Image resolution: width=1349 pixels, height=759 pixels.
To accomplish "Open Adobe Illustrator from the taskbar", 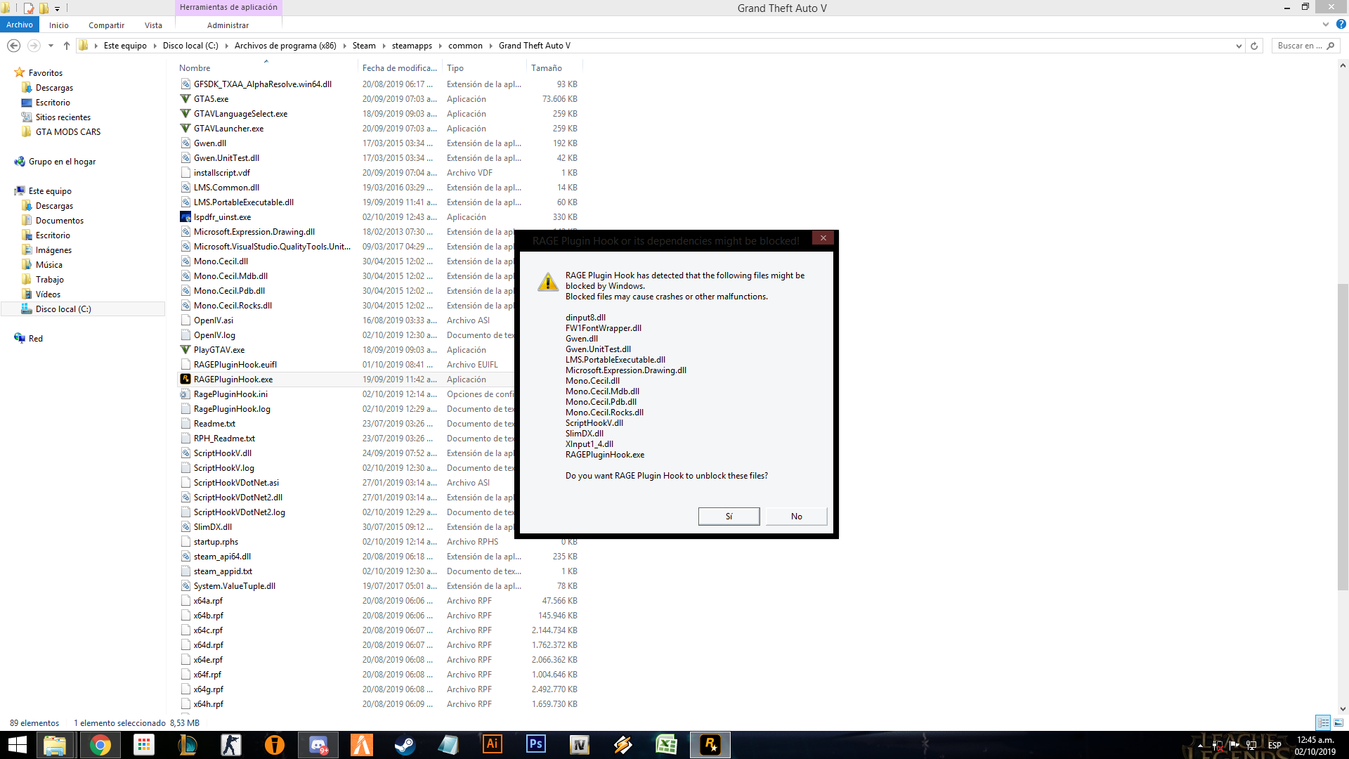I will tap(493, 745).
